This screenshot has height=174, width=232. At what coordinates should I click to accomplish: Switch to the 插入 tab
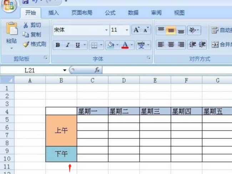pyautogui.click(x=54, y=13)
